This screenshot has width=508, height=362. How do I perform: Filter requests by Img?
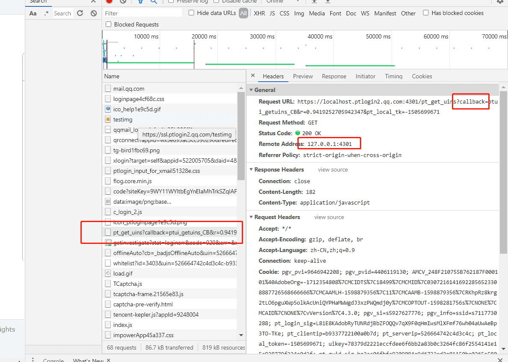click(x=299, y=13)
